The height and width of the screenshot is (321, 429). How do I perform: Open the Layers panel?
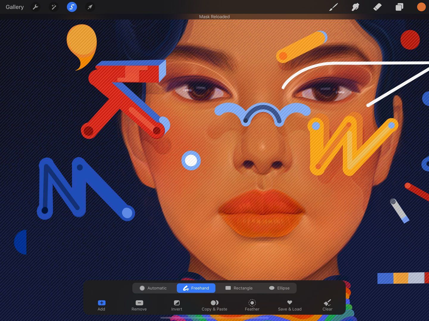point(399,7)
